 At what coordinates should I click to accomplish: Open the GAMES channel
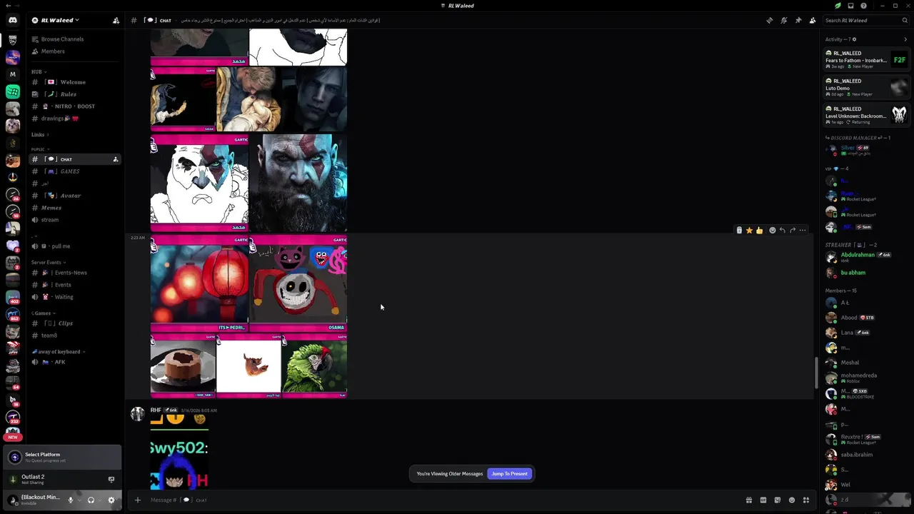tap(75, 171)
